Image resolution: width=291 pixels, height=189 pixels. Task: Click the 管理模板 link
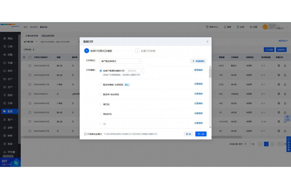tap(199, 70)
